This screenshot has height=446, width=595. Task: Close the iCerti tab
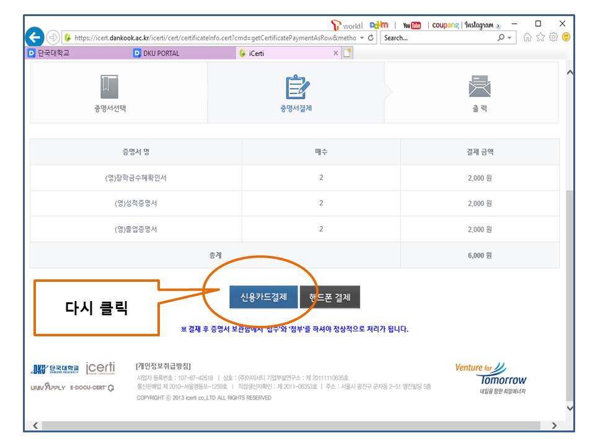[336, 53]
